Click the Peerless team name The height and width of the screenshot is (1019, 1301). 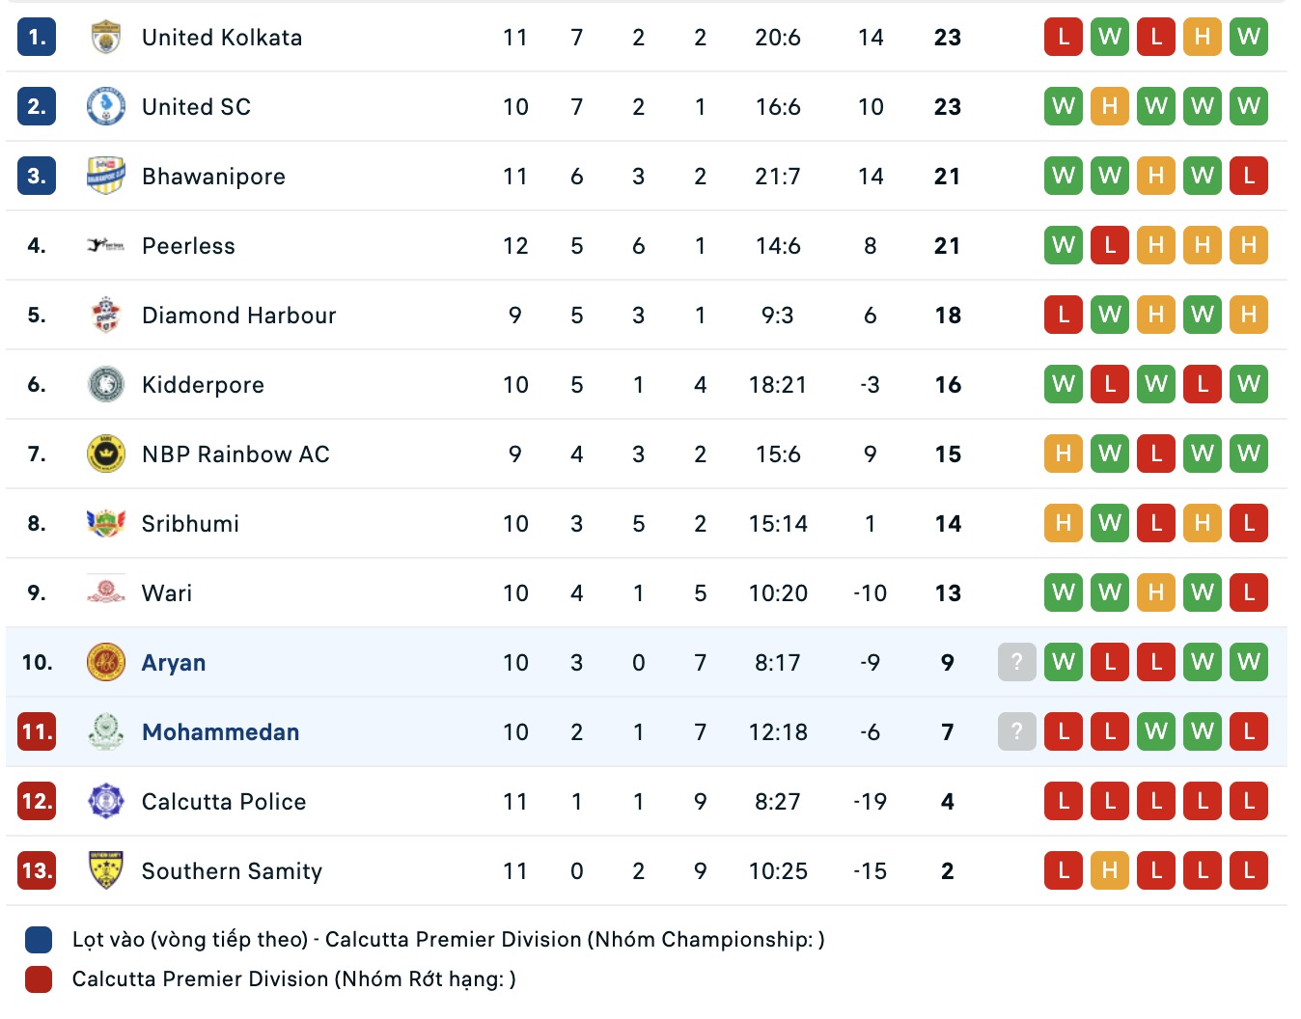click(x=188, y=246)
